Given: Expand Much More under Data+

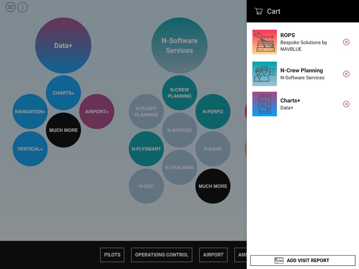Looking at the screenshot, I should coord(63,130).
